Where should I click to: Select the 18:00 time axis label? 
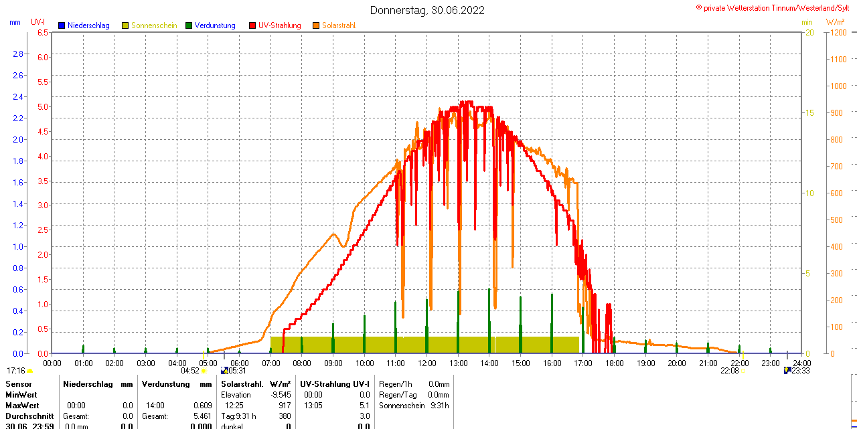[615, 363]
